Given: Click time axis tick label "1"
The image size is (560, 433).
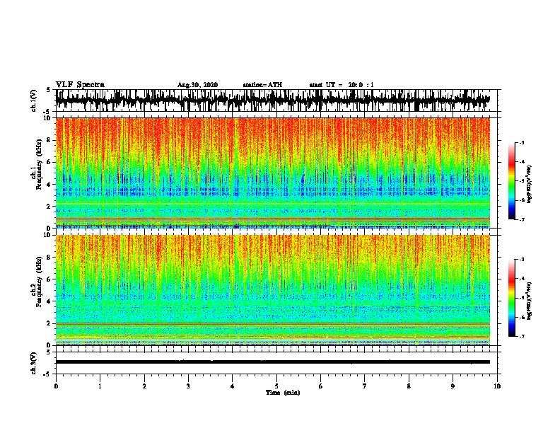Looking at the screenshot, I should pyautogui.click(x=100, y=386).
